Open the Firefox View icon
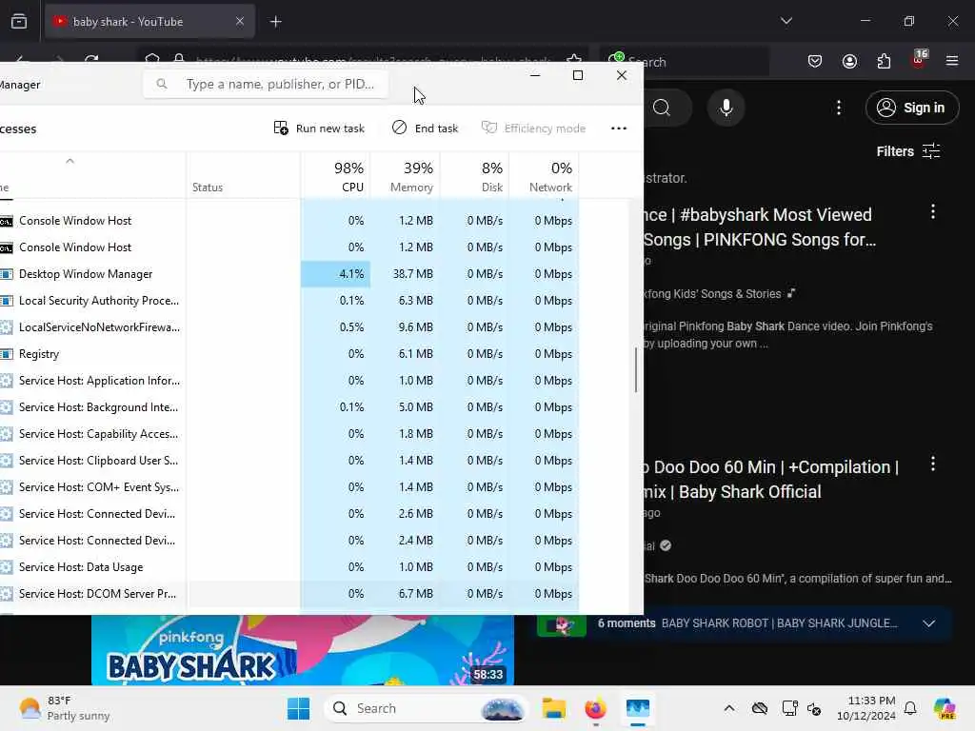The width and height of the screenshot is (975, 731). pyautogui.click(x=19, y=22)
